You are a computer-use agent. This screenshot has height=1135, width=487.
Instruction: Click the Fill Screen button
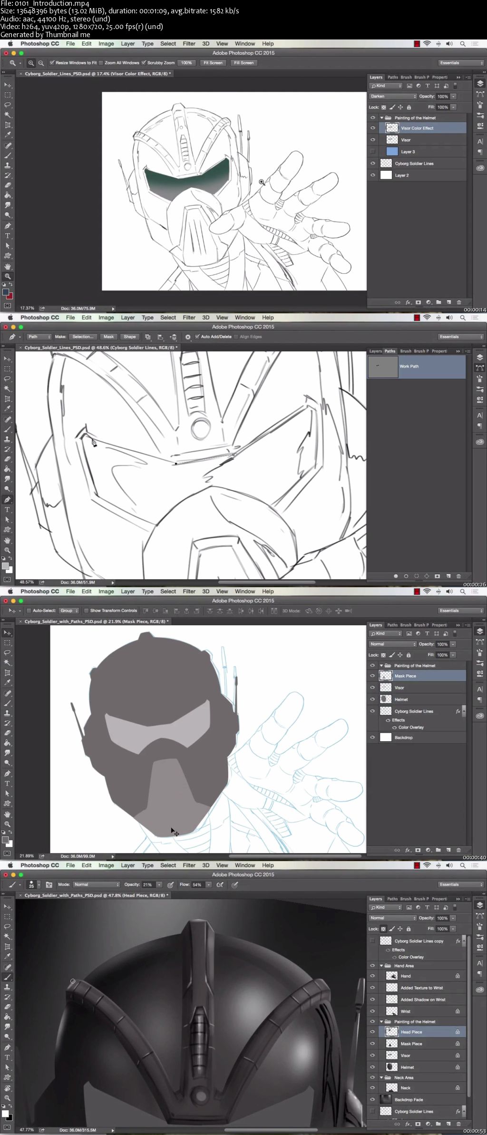(x=243, y=63)
